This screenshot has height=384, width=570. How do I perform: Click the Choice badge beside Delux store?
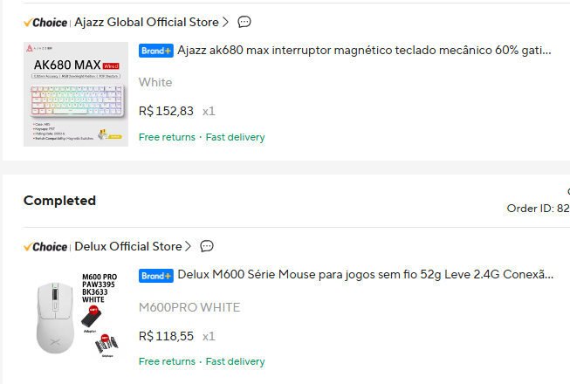tap(45, 247)
